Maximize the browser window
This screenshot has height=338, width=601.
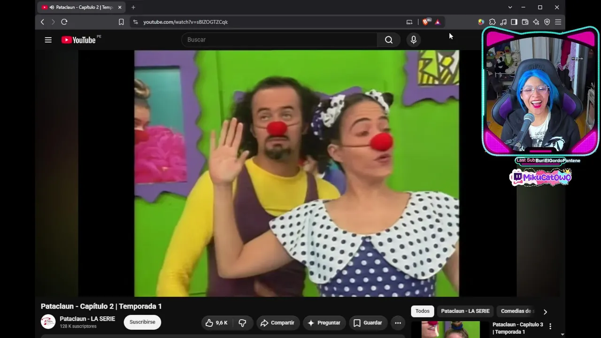[x=540, y=8]
